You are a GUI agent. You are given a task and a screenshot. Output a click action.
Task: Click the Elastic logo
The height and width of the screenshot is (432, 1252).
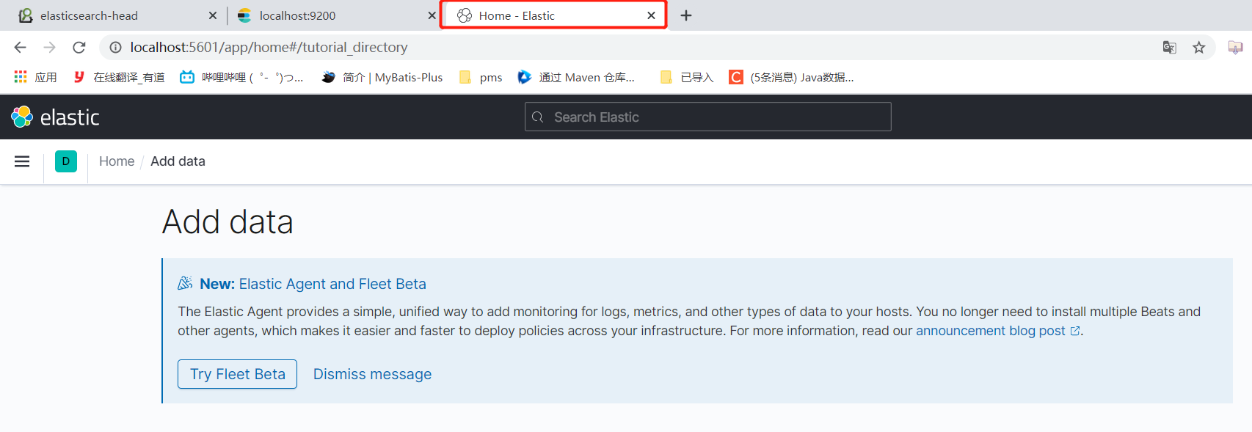(55, 117)
